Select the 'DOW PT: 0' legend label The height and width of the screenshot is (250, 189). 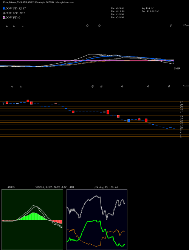click(12, 17)
